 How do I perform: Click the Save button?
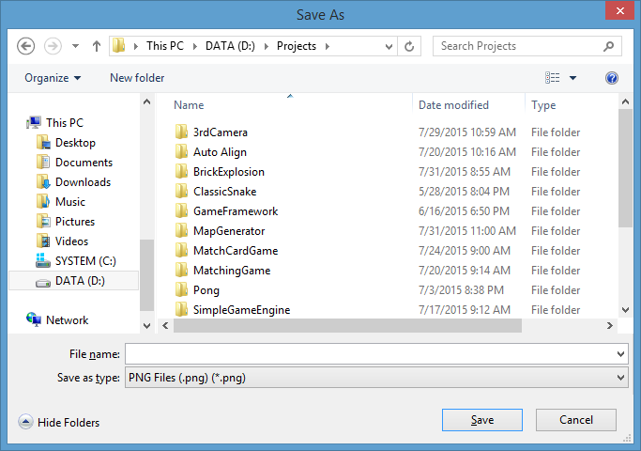point(482,420)
